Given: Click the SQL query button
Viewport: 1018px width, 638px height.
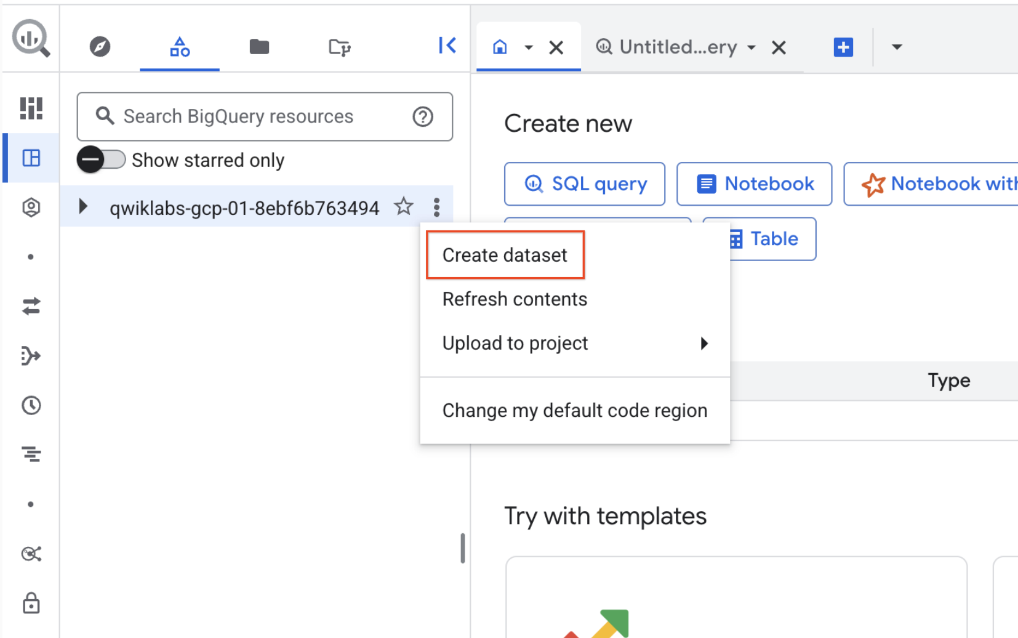Looking at the screenshot, I should (x=584, y=184).
